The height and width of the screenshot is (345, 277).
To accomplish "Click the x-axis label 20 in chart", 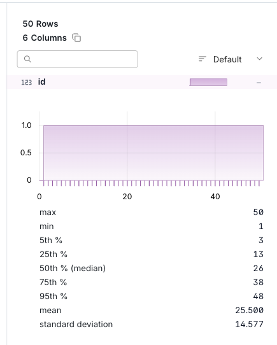I will [x=127, y=197].
